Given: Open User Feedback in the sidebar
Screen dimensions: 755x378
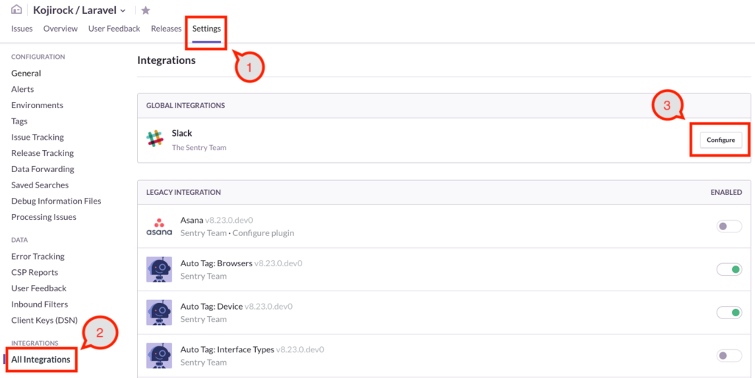Looking at the screenshot, I should point(39,288).
